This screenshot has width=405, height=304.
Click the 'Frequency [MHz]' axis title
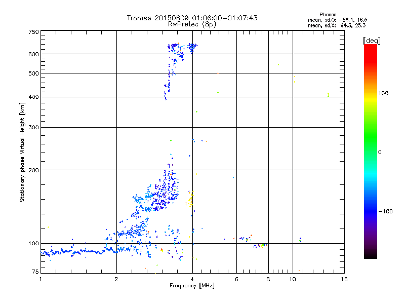pos(192,286)
